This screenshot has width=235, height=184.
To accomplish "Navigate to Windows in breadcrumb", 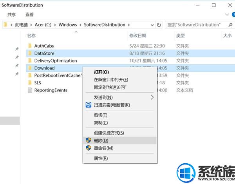I will [x=68, y=25].
